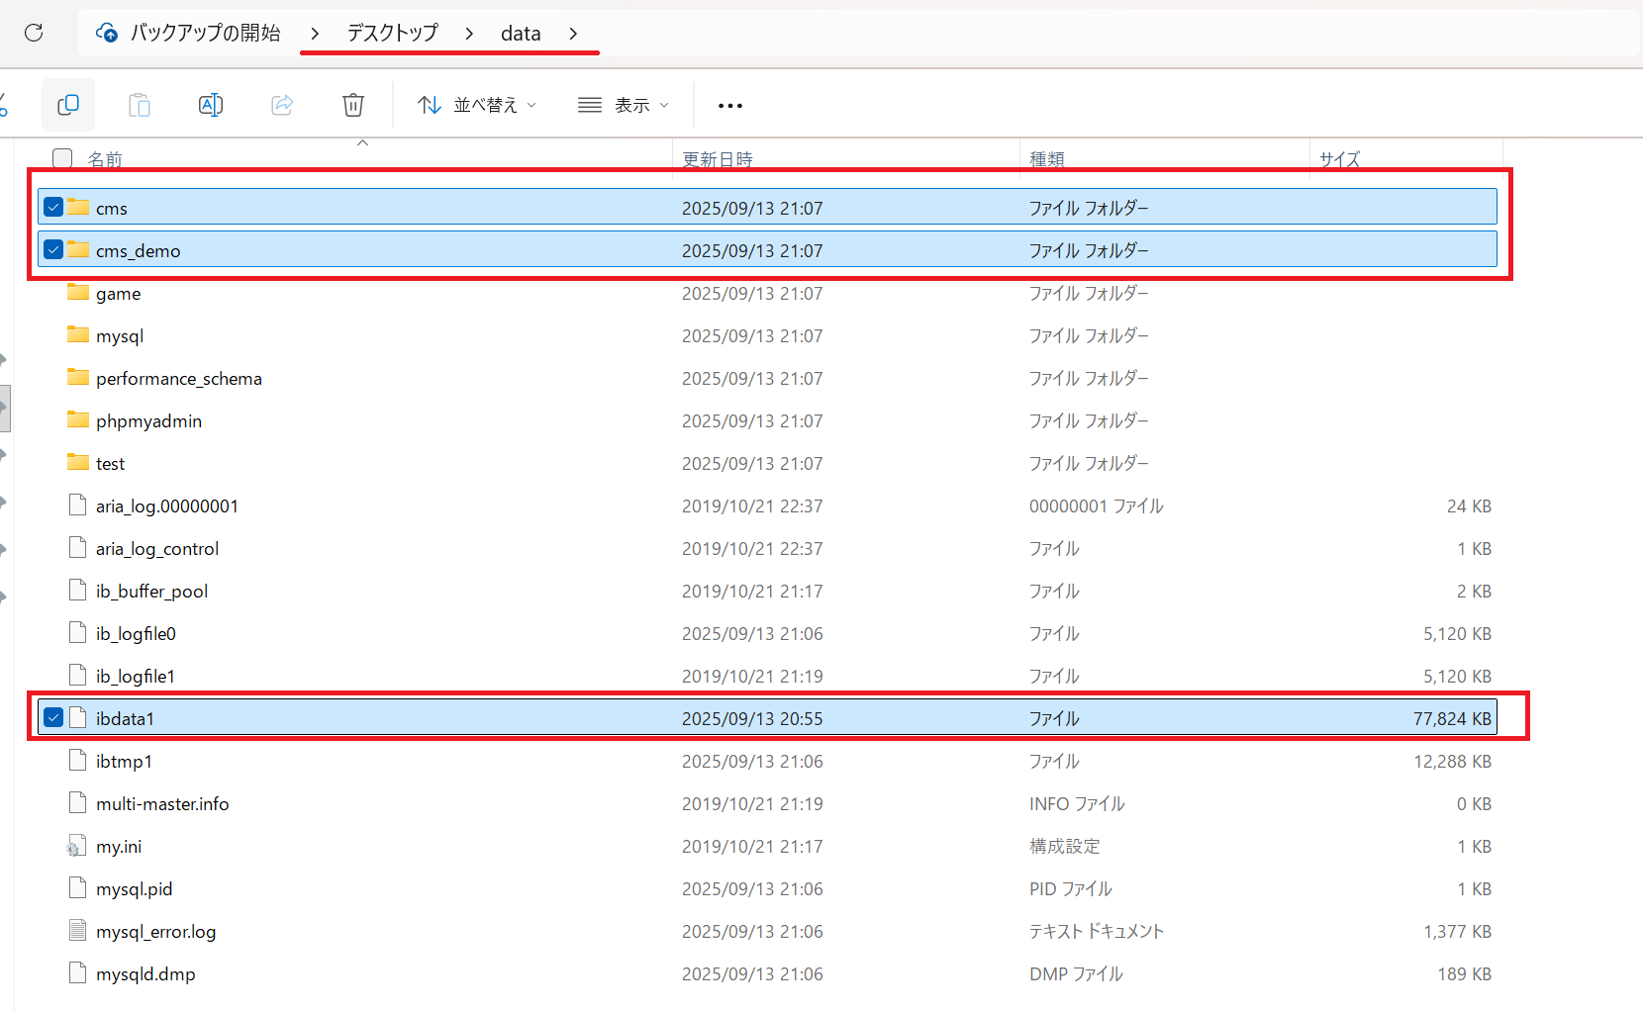Uncheck the cms folder checkbox
Image resolution: width=1643 pixels, height=1012 pixels.
[53, 207]
